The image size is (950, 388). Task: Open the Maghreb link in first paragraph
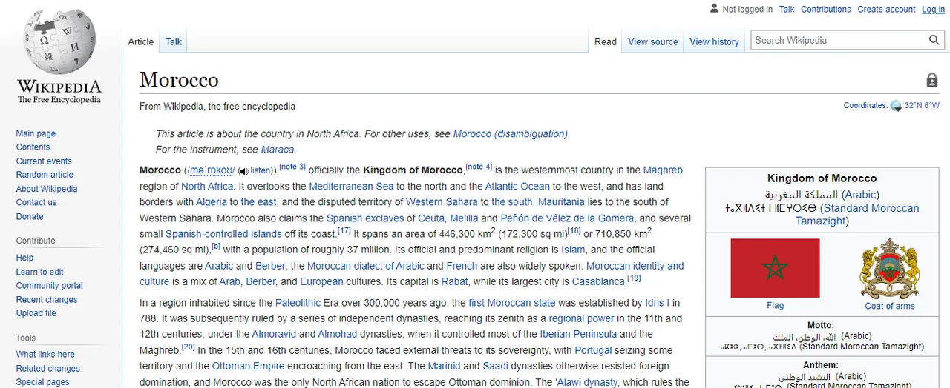[663, 170]
